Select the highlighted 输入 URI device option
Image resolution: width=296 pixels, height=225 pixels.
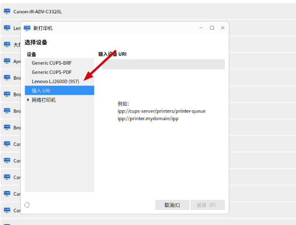coord(41,91)
